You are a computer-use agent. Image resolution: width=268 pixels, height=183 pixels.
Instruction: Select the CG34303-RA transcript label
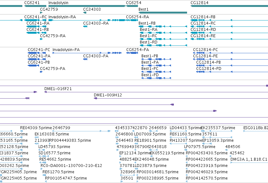pos(96,23)
